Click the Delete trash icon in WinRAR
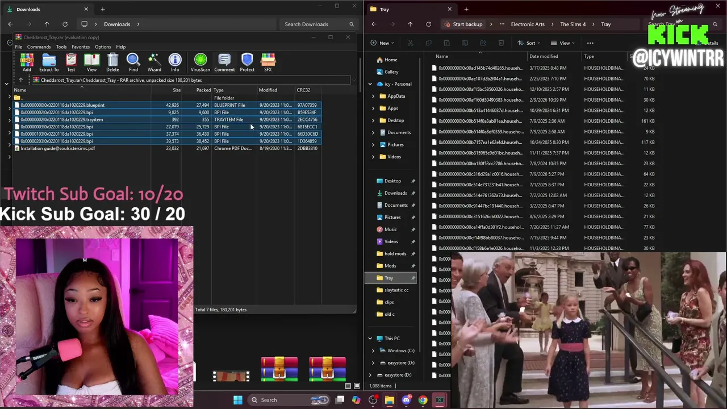Viewport: 727px width, 409px height. (112, 62)
